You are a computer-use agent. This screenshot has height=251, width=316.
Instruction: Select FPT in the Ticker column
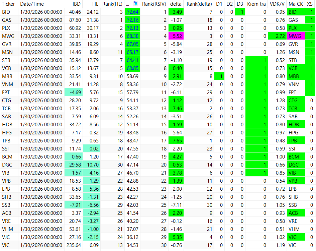(6, 92)
